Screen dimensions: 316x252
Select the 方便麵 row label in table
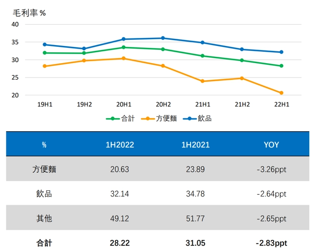44,170
